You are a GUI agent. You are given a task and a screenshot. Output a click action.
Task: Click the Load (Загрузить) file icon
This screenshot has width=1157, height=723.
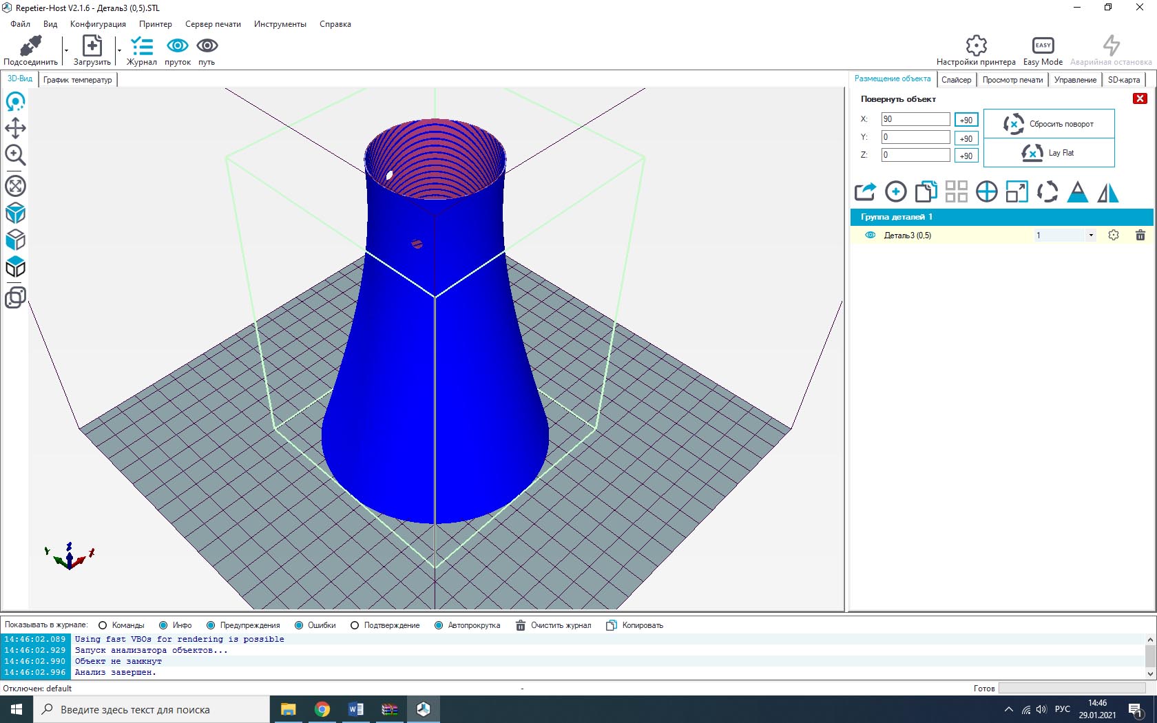[x=92, y=46]
